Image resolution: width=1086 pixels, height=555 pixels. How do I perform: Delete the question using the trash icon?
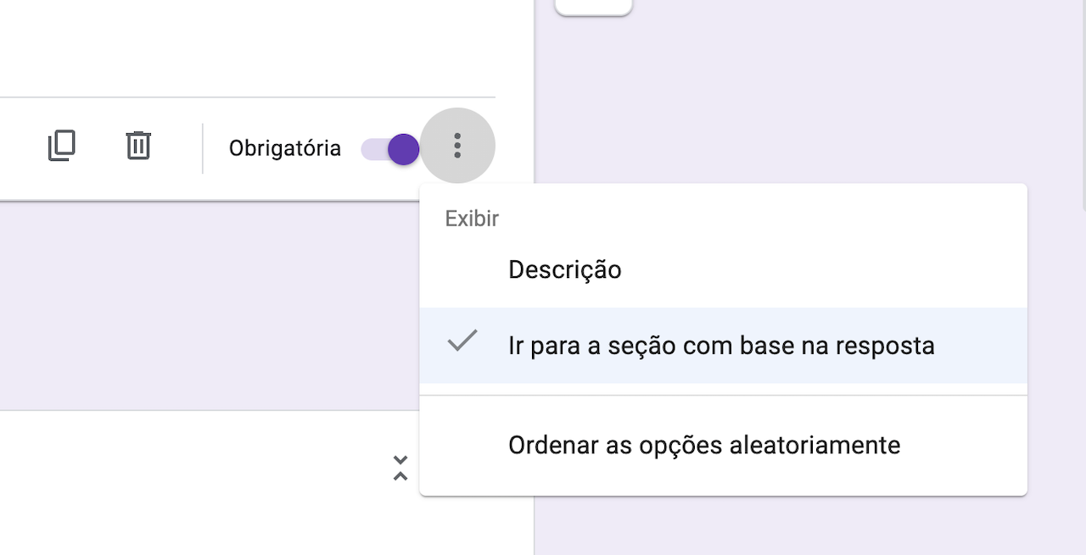(x=138, y=146)
